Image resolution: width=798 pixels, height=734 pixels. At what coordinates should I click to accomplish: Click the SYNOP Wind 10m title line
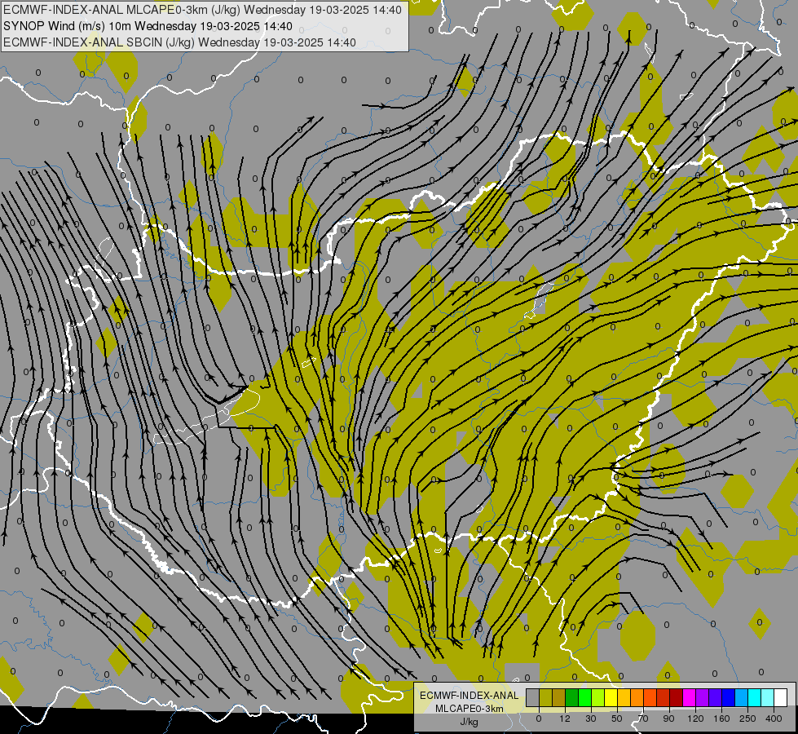(148, 26)
